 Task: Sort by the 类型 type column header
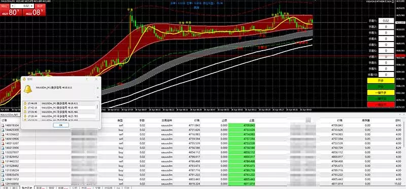(120, 121)
